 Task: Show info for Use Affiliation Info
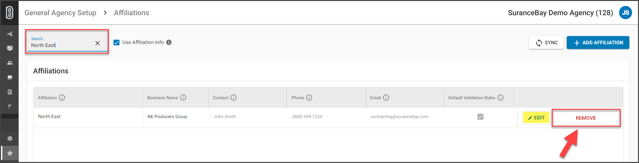169,42
